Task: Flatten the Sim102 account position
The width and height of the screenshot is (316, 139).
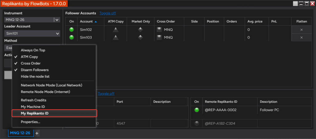Action: (x=301, y=30)
